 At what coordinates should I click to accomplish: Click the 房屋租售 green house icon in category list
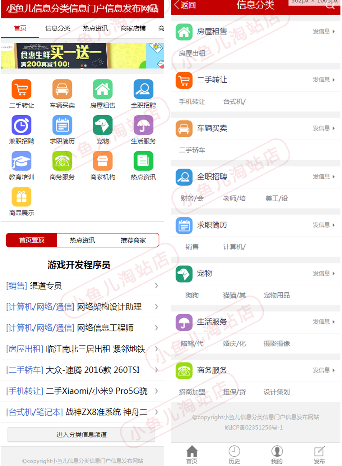(184, 31)
